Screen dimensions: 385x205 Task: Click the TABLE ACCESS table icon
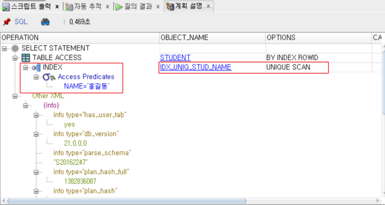[25, 58]
